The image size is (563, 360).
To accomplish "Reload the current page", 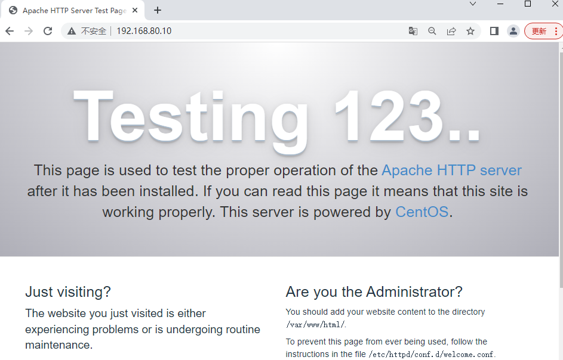I will [48, 31].
